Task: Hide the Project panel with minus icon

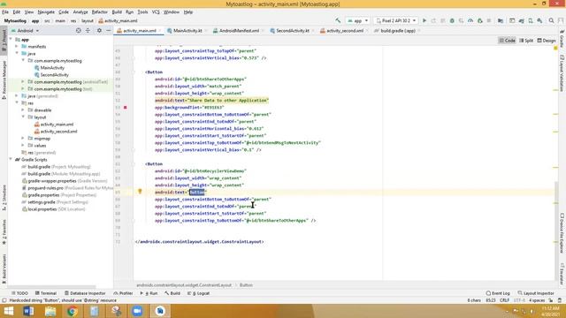Action: (108, 31)
